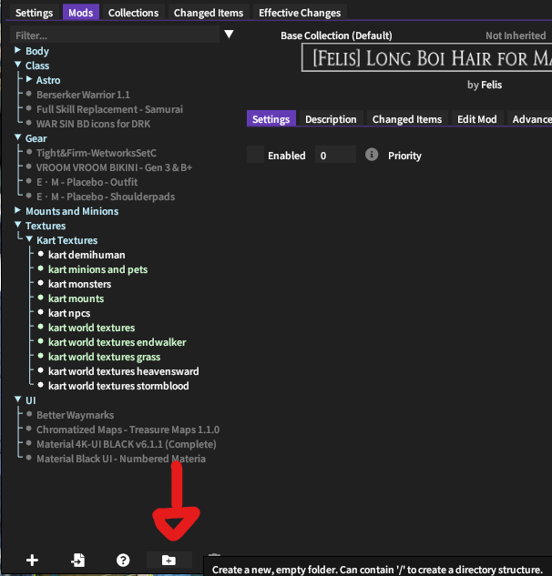Expand the Body folder

[x=17, y=51]
